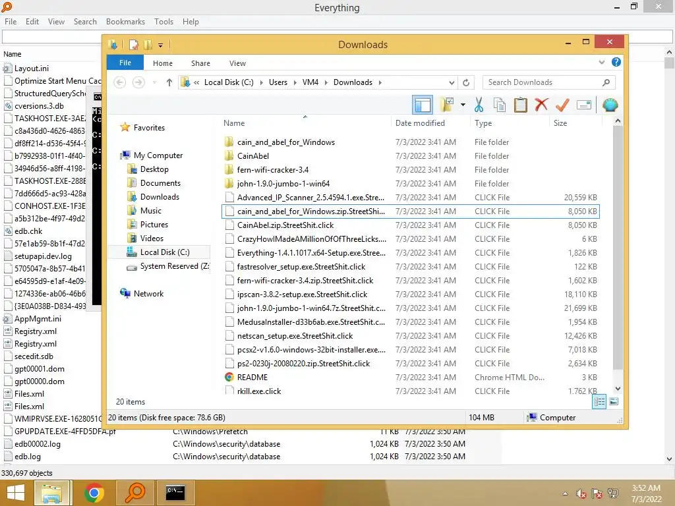
Task: Expand the folder options dropdown arrow
Action: (463, 105)
